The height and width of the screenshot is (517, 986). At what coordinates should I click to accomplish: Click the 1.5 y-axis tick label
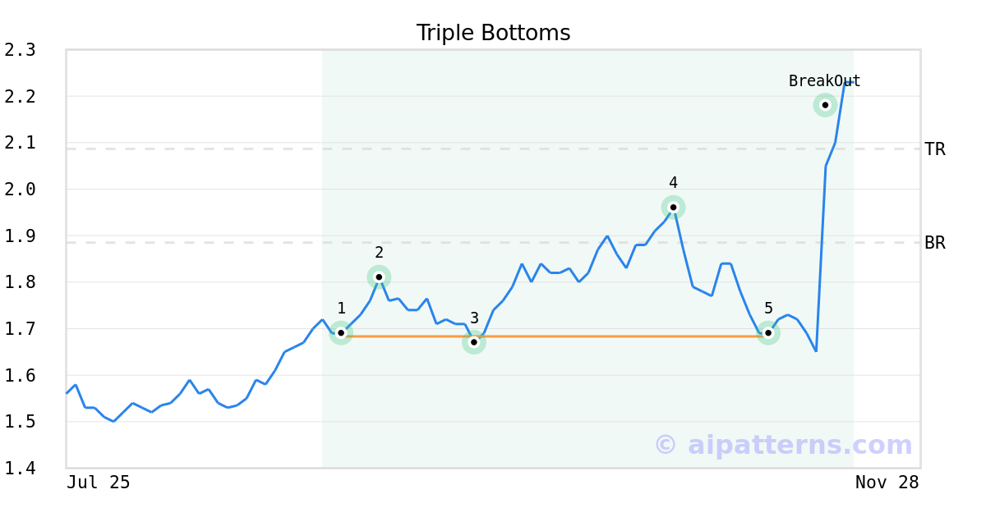(x=20, y=422)
